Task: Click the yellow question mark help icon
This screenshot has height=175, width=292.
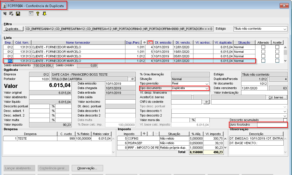Action: click(x=38, y=14)
